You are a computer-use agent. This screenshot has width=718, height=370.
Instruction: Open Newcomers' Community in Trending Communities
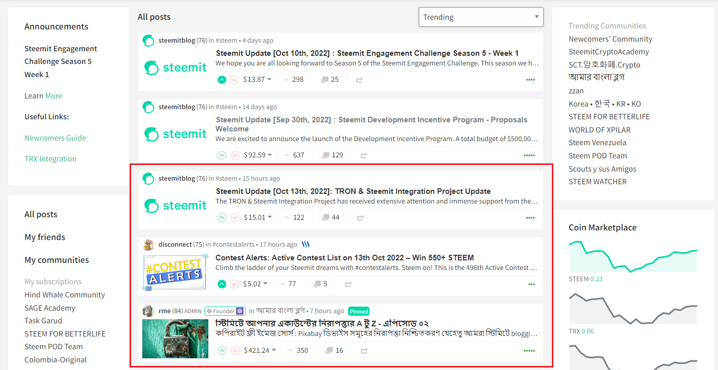pyautogui.click(x=610, y=39)
